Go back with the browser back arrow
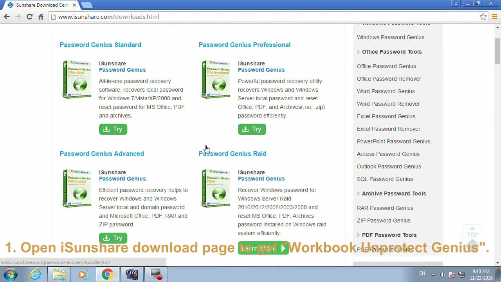The height and width of the screenshot is (282, 501). click(7, 17)
